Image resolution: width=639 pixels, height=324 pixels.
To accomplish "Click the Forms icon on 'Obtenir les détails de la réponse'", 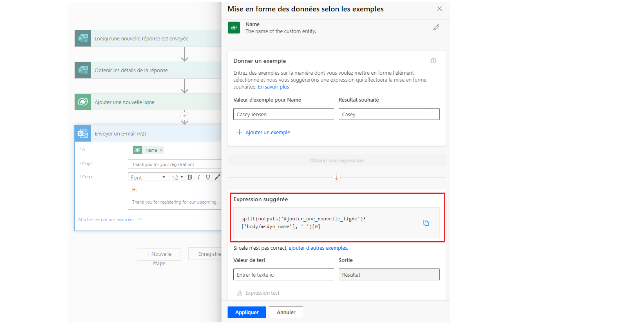I will coord(83,70).
